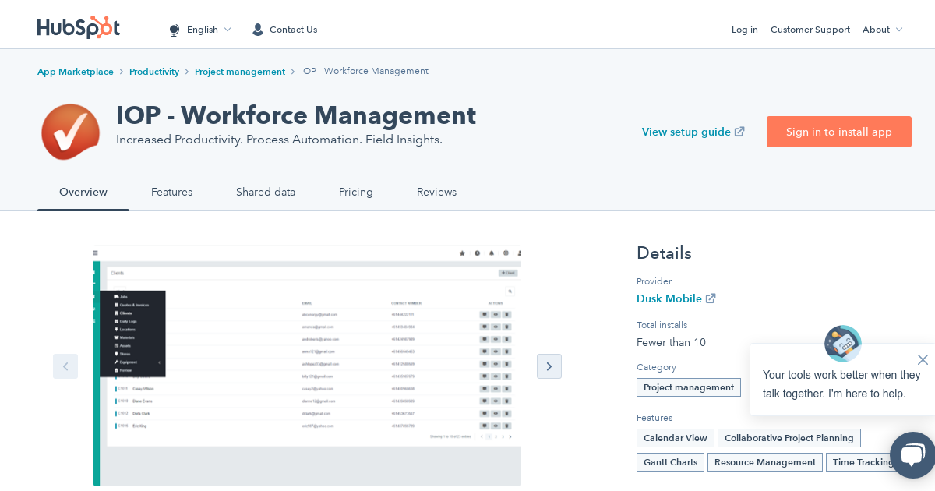Image resolution: width=935 pixels, height=491 pixels.
Task: Click the globe icon in the app preview toolbar
Action: [x=506, y=253]
